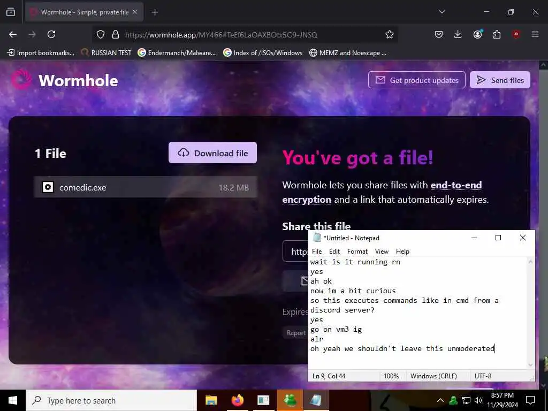Click the line "now im a bit curious"
Viewport: 548px width, 411px height.
[x=353, y=291]
